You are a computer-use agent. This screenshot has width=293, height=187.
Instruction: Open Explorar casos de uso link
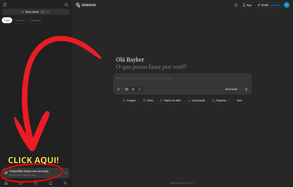[x=182, y=183]
